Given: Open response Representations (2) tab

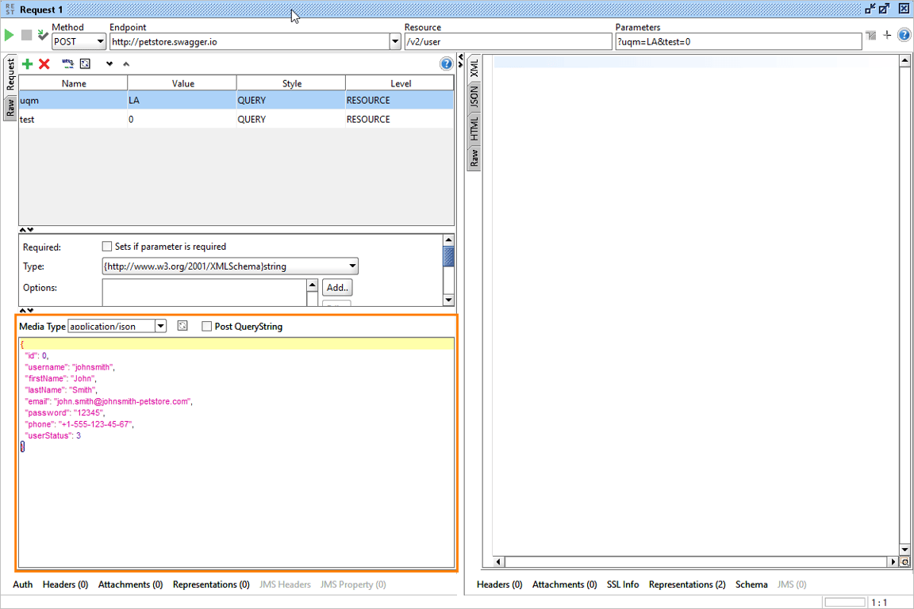Looking at the screenshot, I should click(x=687, y=584).
